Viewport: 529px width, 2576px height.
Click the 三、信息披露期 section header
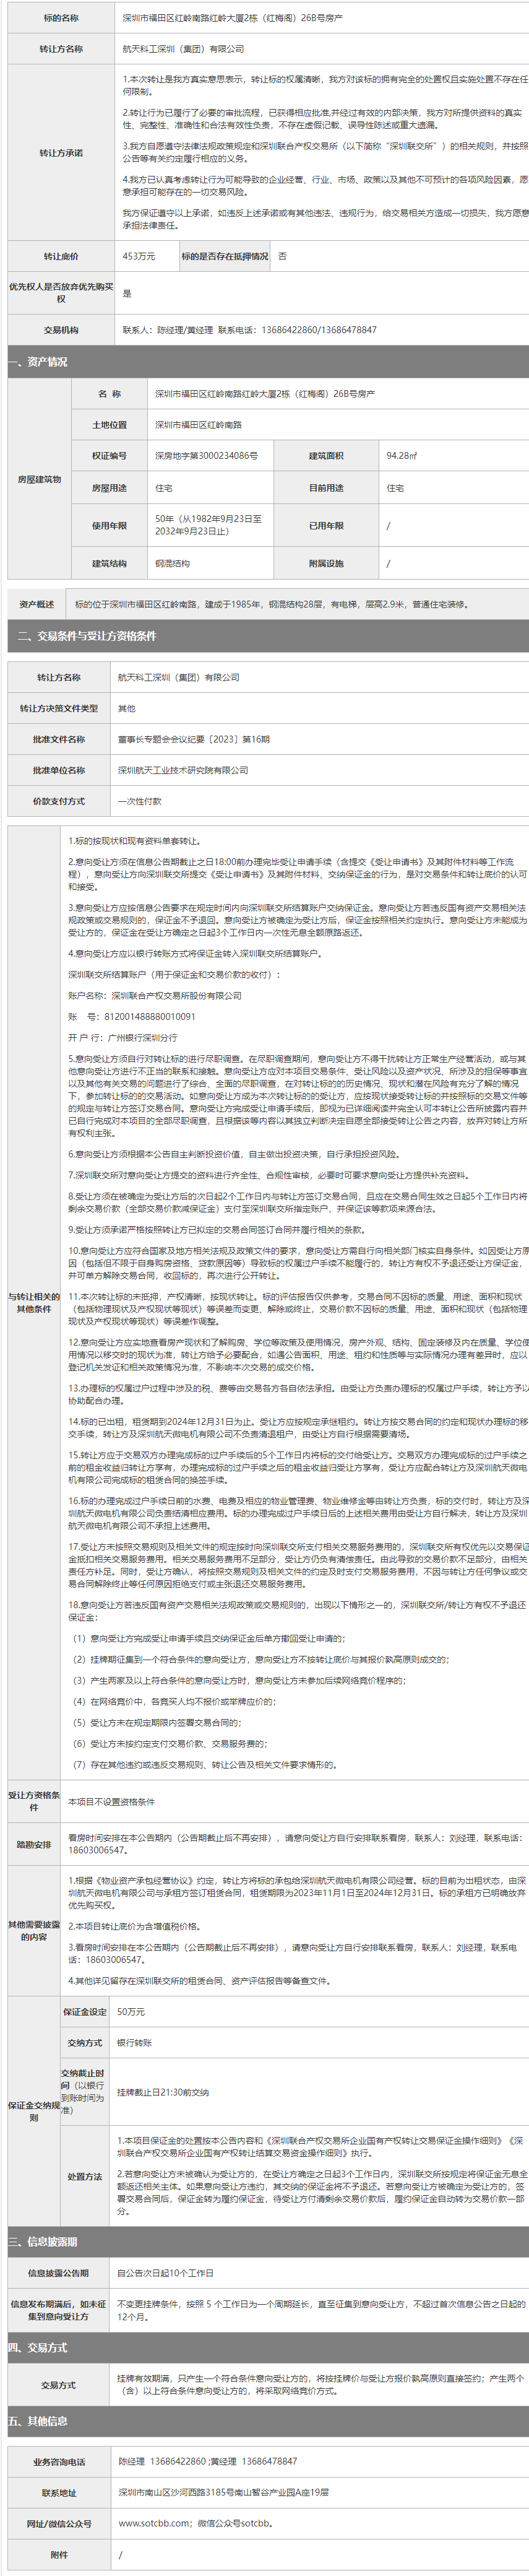pyautogui.click(x=268, y=2242)
